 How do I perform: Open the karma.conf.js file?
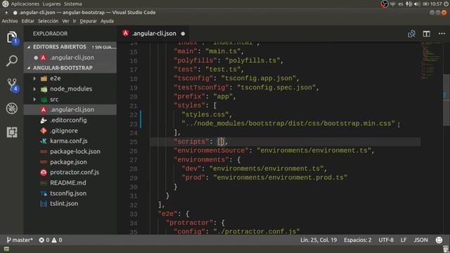(70, 141)
